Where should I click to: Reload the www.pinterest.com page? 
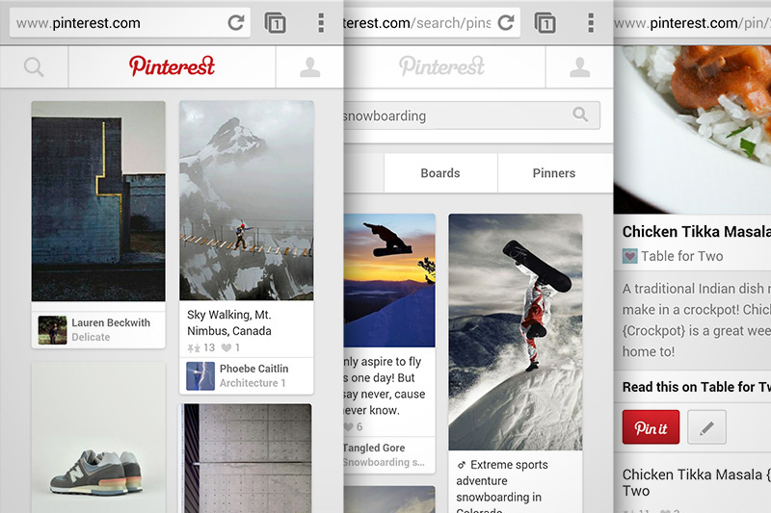[x=236, y=22]
